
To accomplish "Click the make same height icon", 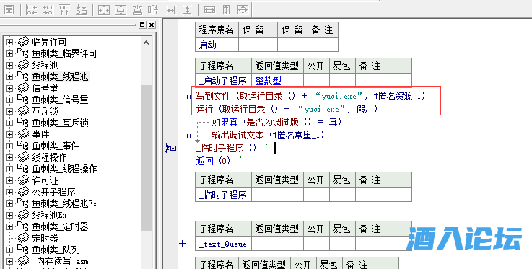I will pyautogui.click(x=227, y=9).
